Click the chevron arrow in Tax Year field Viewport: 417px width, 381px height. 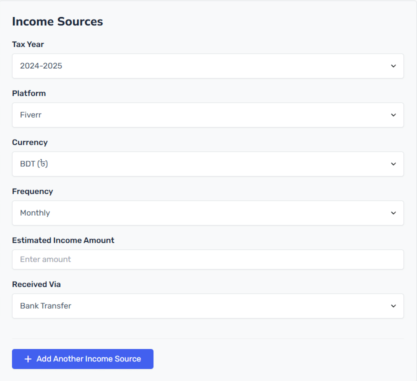(393, 66)
